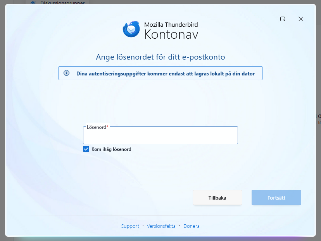Click the Lösenord password input field

pyautogui.click(x=160, y=135)
